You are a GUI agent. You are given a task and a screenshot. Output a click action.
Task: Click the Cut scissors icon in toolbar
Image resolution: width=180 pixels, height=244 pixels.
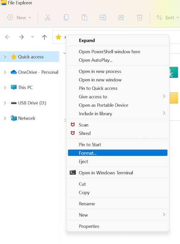click(48, 18)
